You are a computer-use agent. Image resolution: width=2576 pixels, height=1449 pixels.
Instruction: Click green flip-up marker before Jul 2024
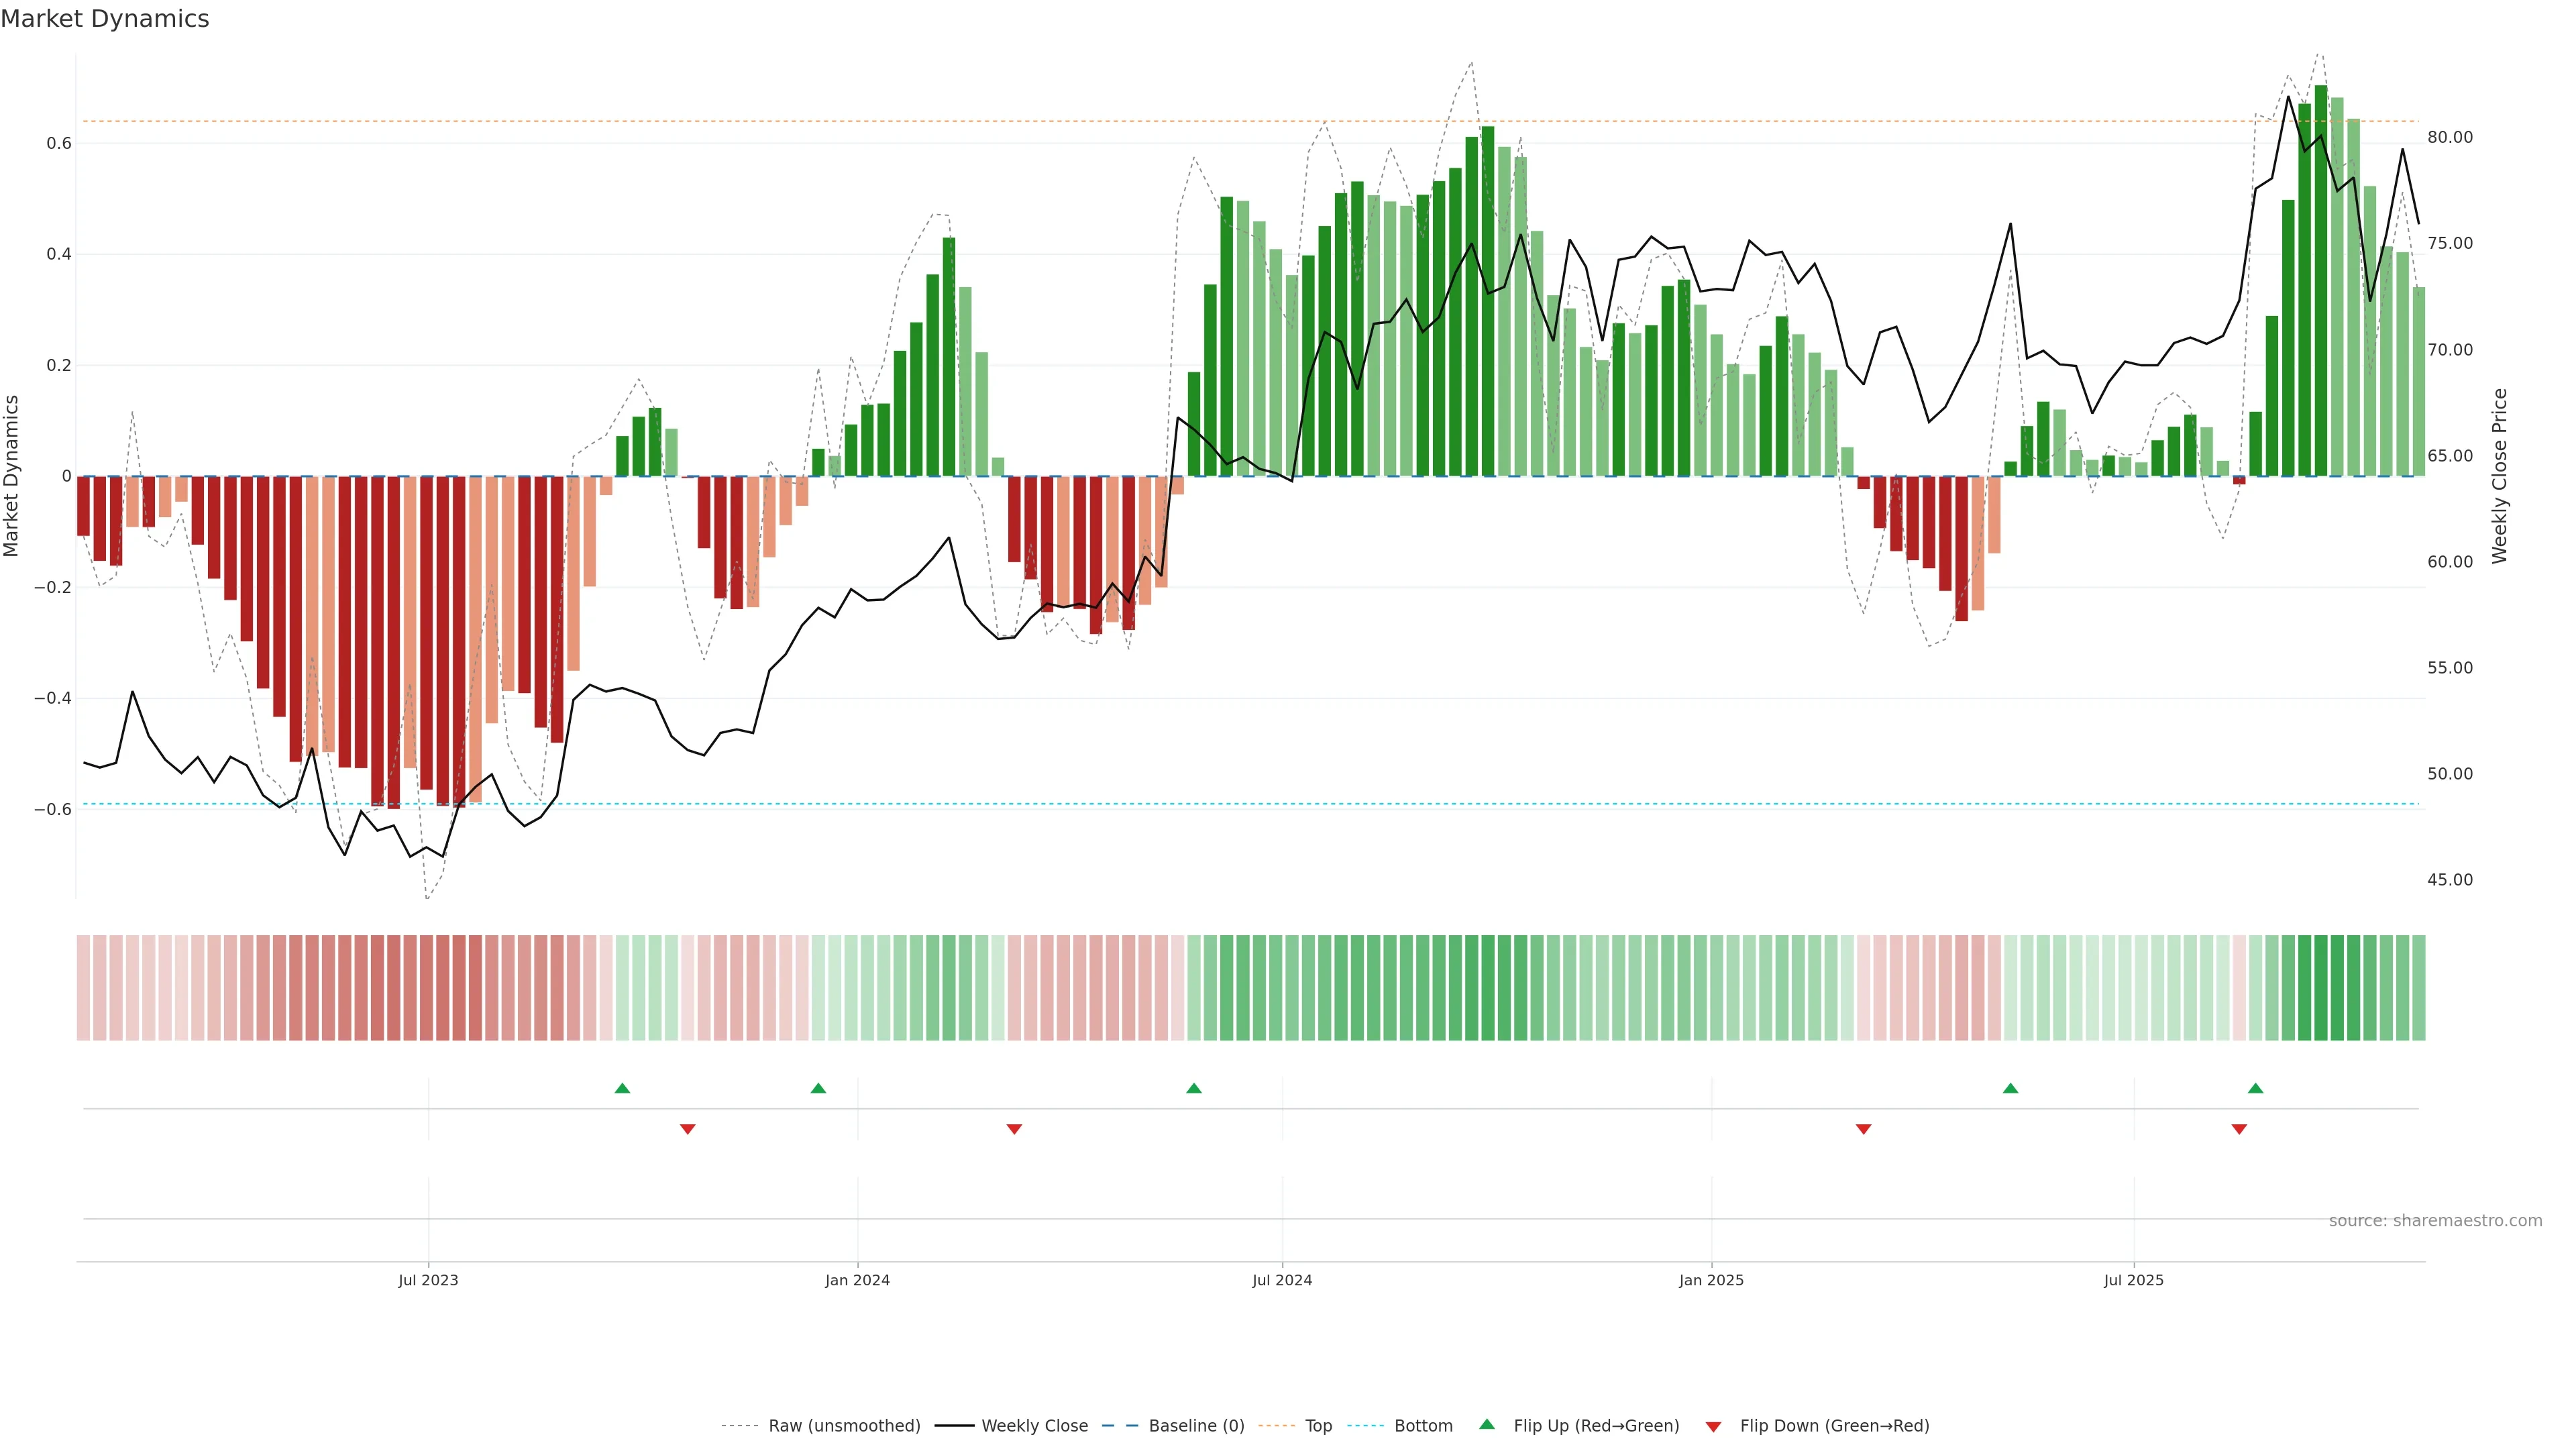point(1193,1088)
